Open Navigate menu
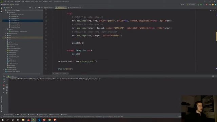This screenshot has width=217, height=122. click(17, 2)
